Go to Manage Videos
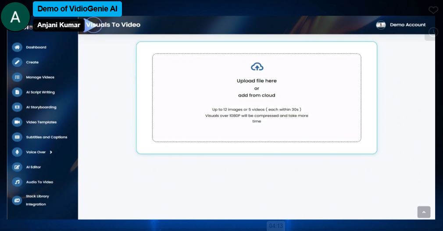 40,77
